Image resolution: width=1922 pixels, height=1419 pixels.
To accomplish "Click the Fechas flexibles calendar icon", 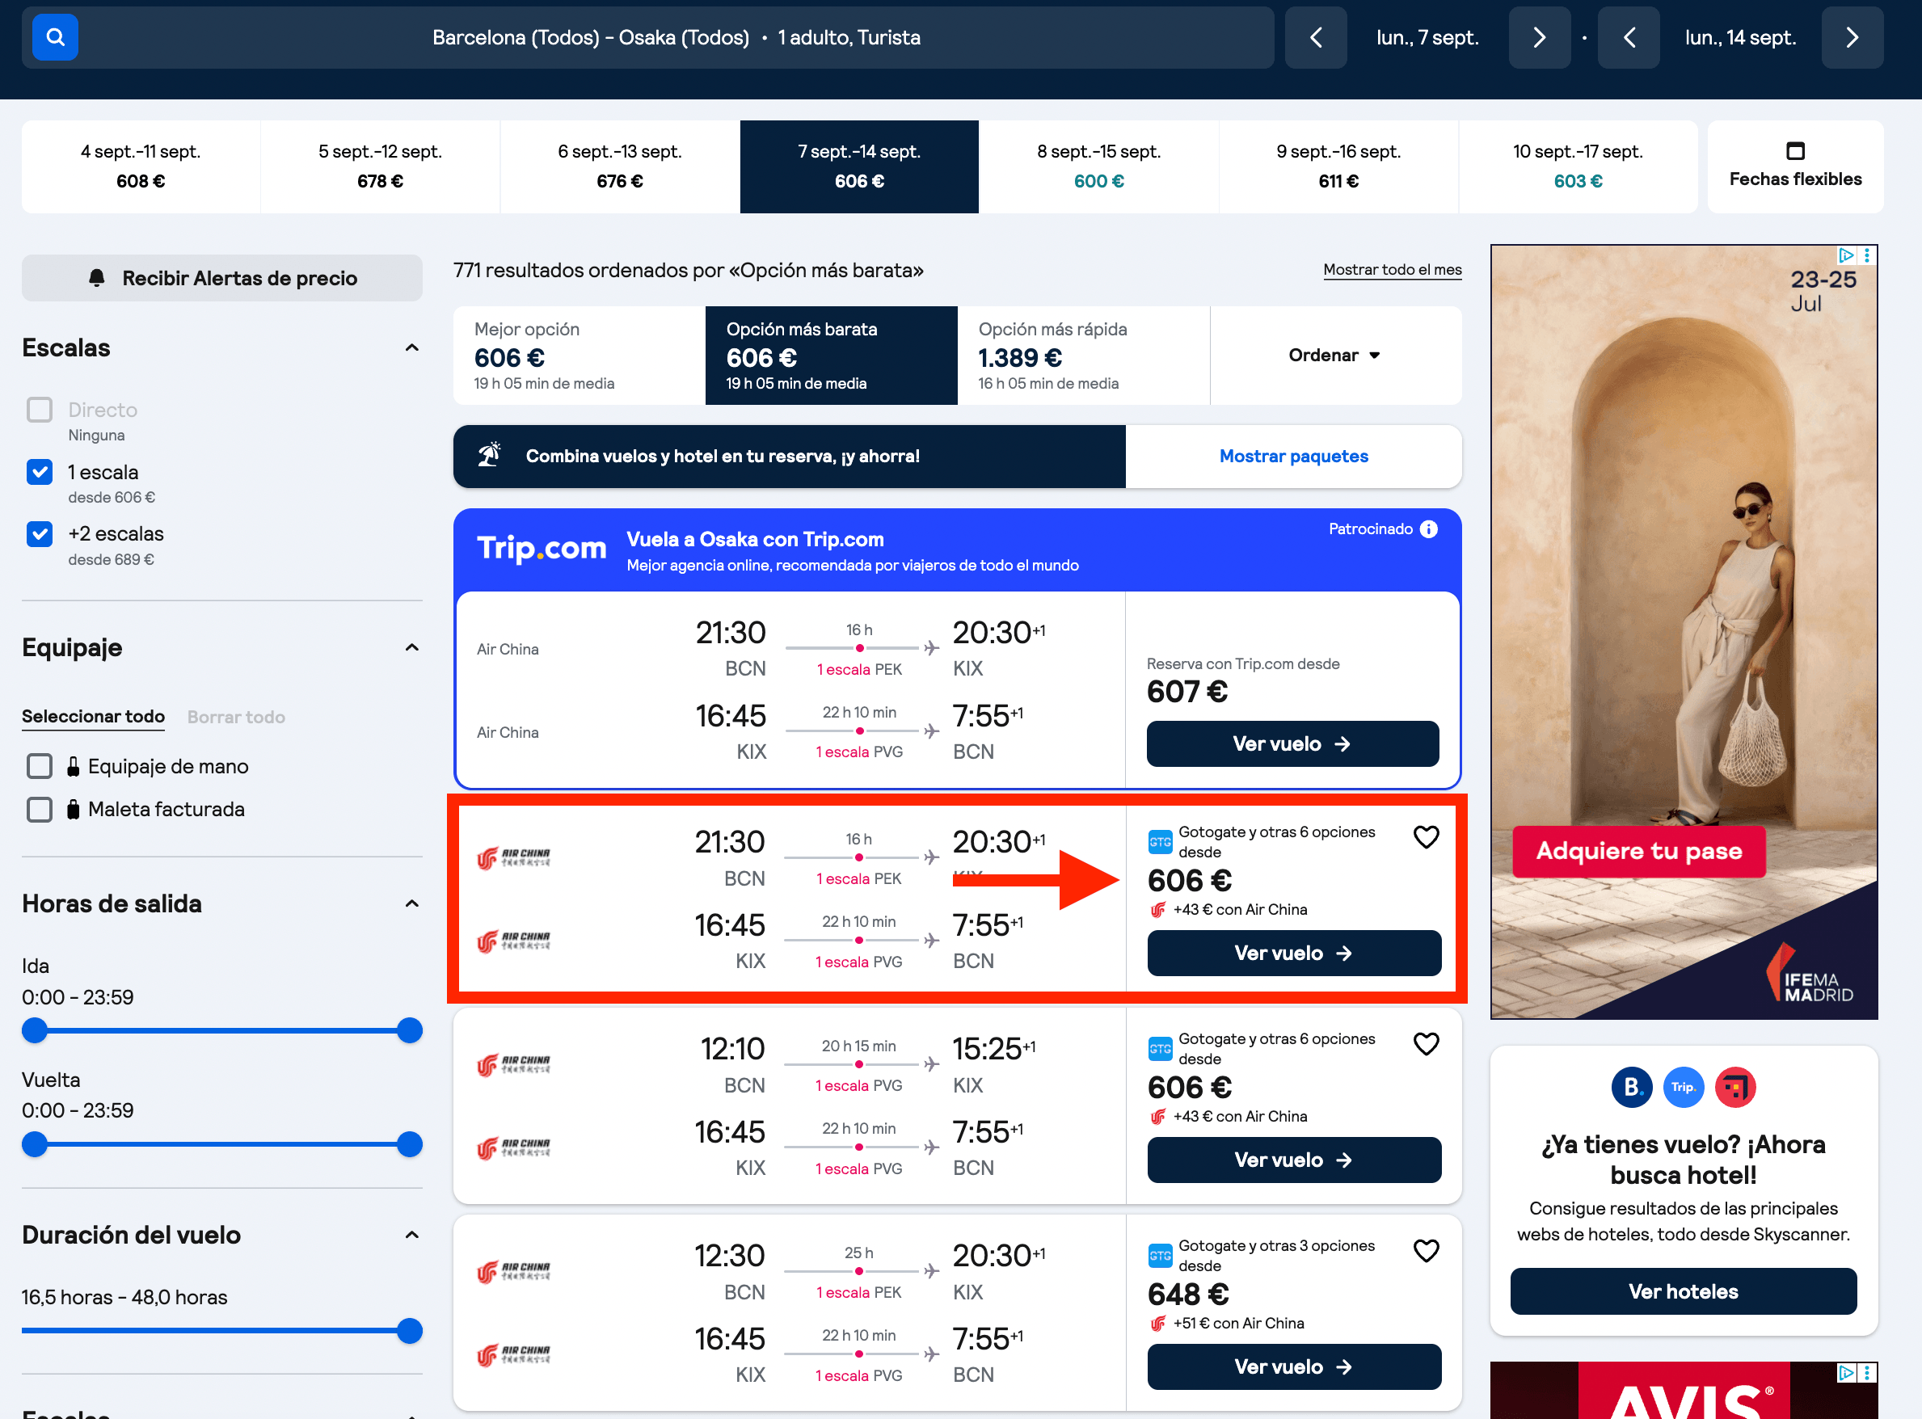I will [1795, 150].
